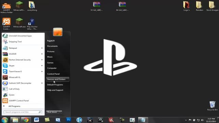Open the Rajak24 user folder link

[51, 41]
